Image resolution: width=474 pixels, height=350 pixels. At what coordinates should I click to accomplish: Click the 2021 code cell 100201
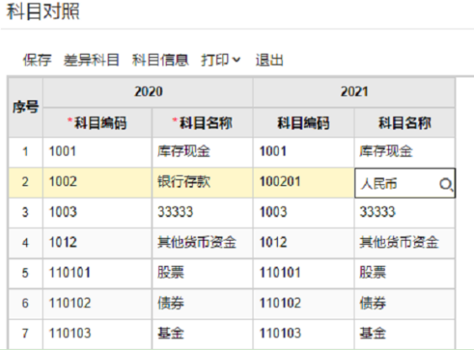(x=303, y=182)
